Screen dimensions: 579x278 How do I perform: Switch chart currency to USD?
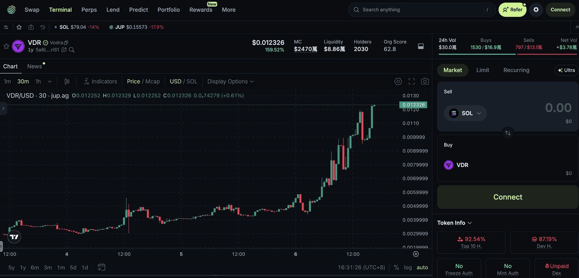176,81
